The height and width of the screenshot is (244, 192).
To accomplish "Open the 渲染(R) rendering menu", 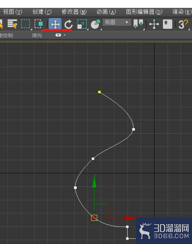I will click(x=182, y=12).
